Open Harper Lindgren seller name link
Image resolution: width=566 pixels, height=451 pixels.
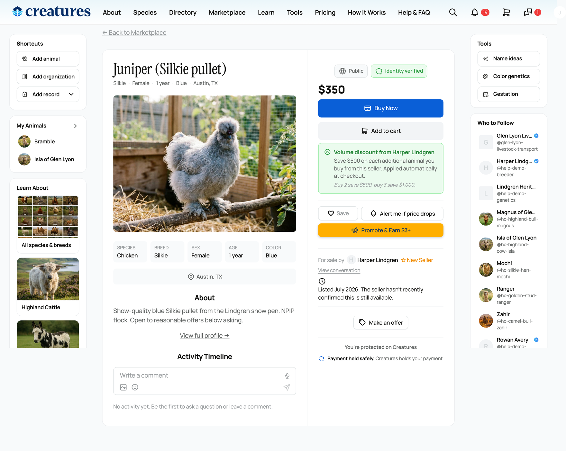coord(378,260)
